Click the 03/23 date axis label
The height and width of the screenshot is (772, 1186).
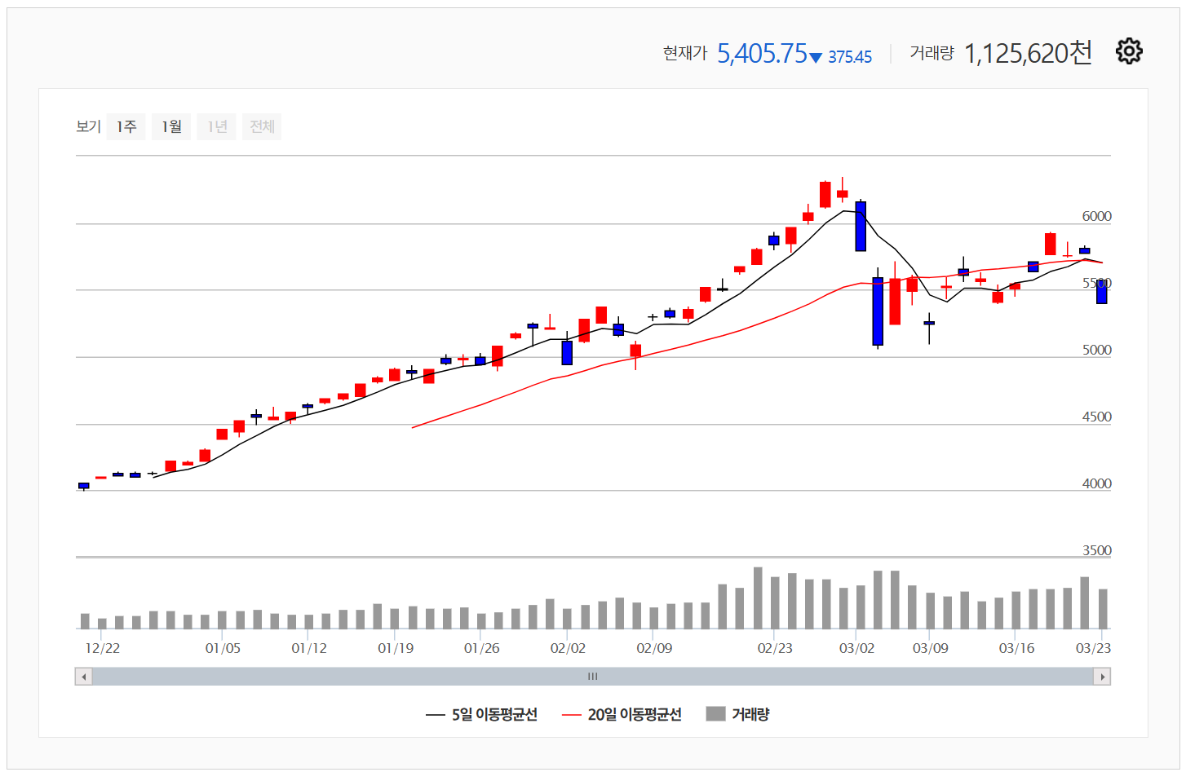coord(1093,648)
